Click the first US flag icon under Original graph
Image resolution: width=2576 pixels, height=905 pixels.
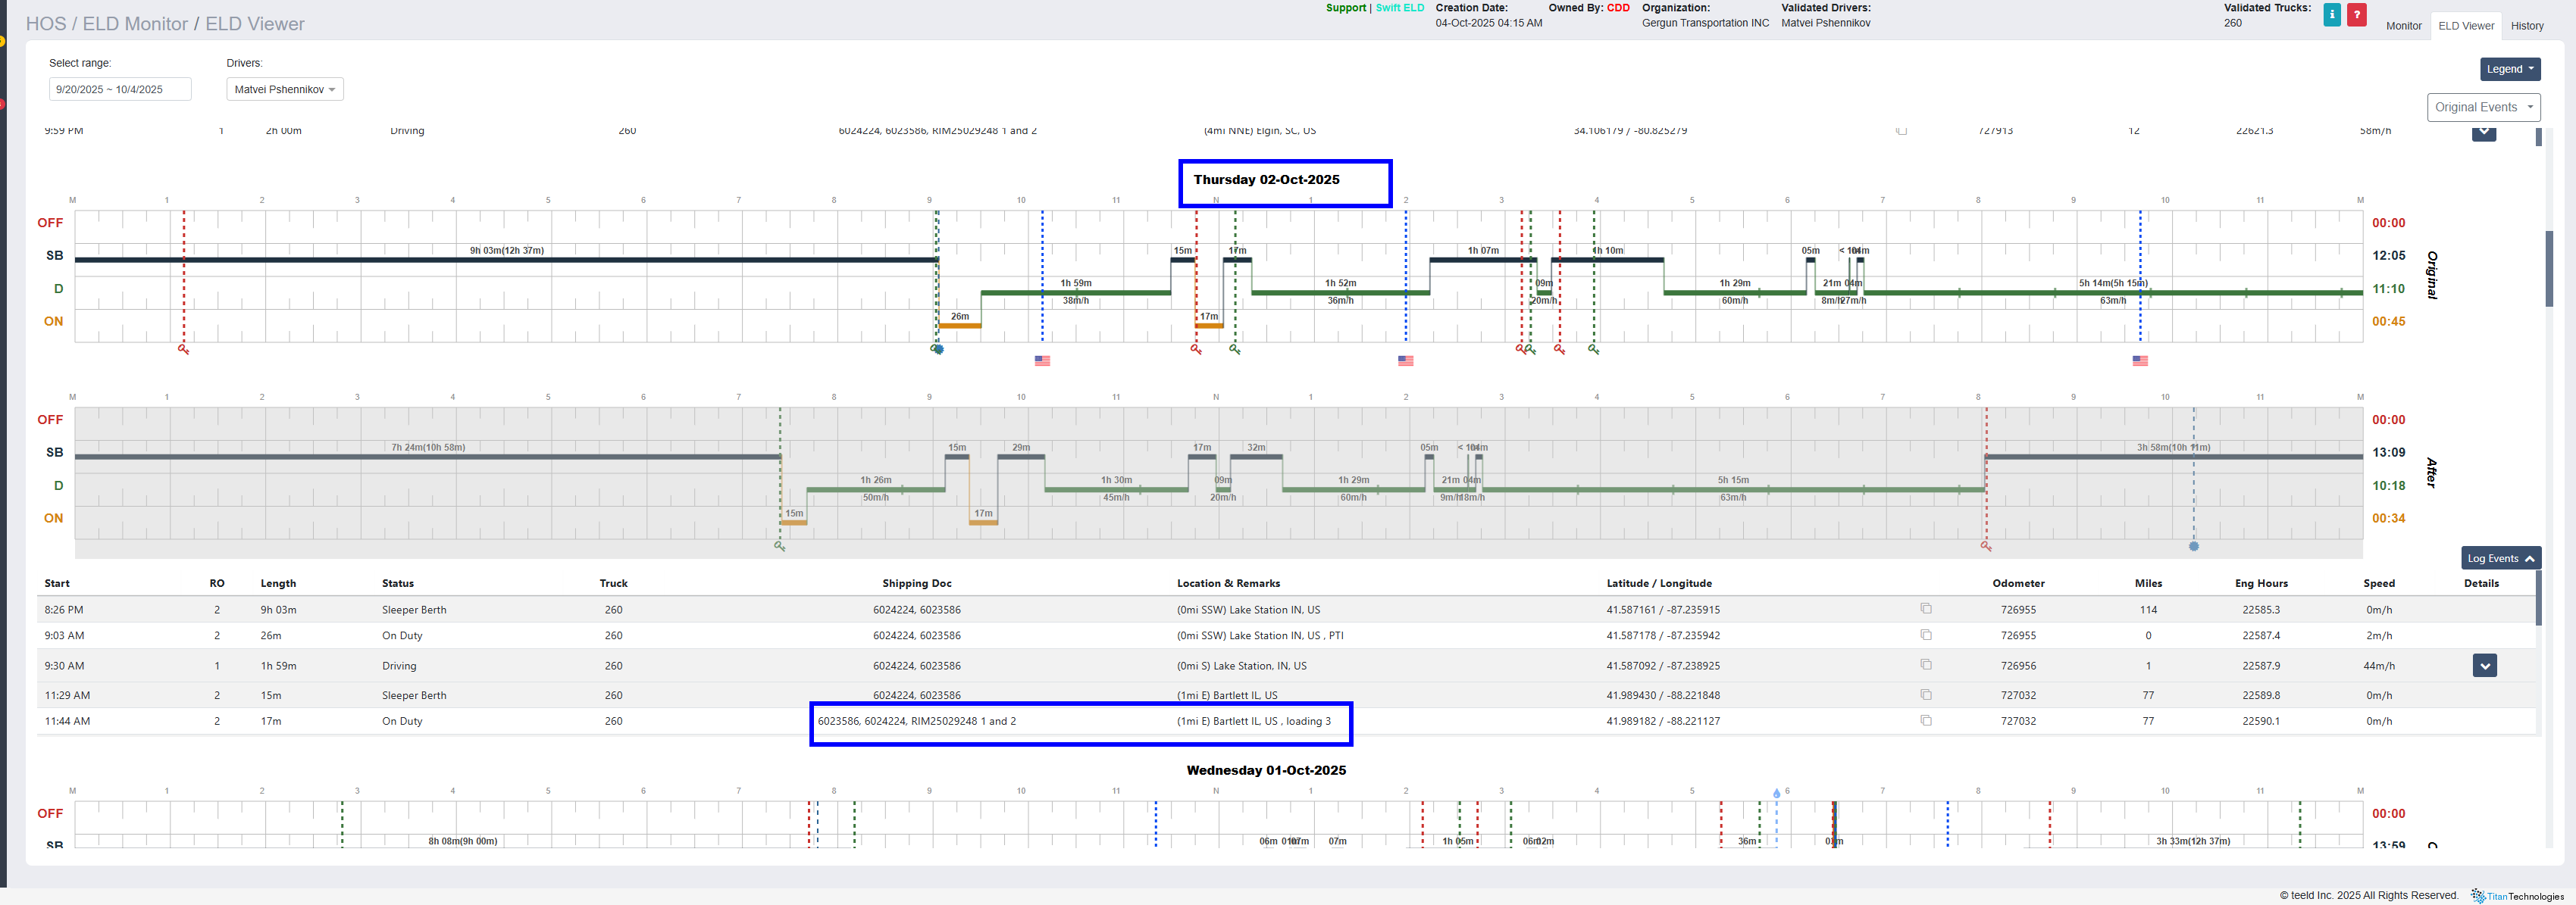pyautogui.click(x=1042, y=360)
